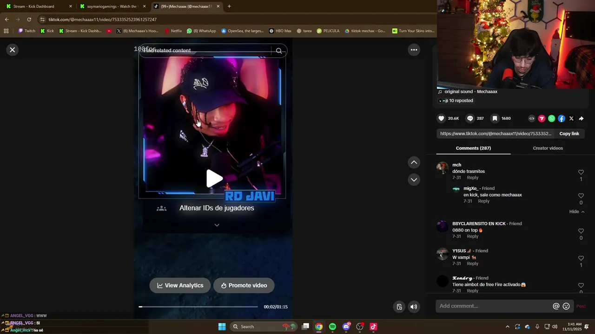Click Promote video button

[244, 285]
